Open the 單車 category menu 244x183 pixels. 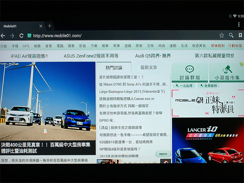[x=116, y=46]
